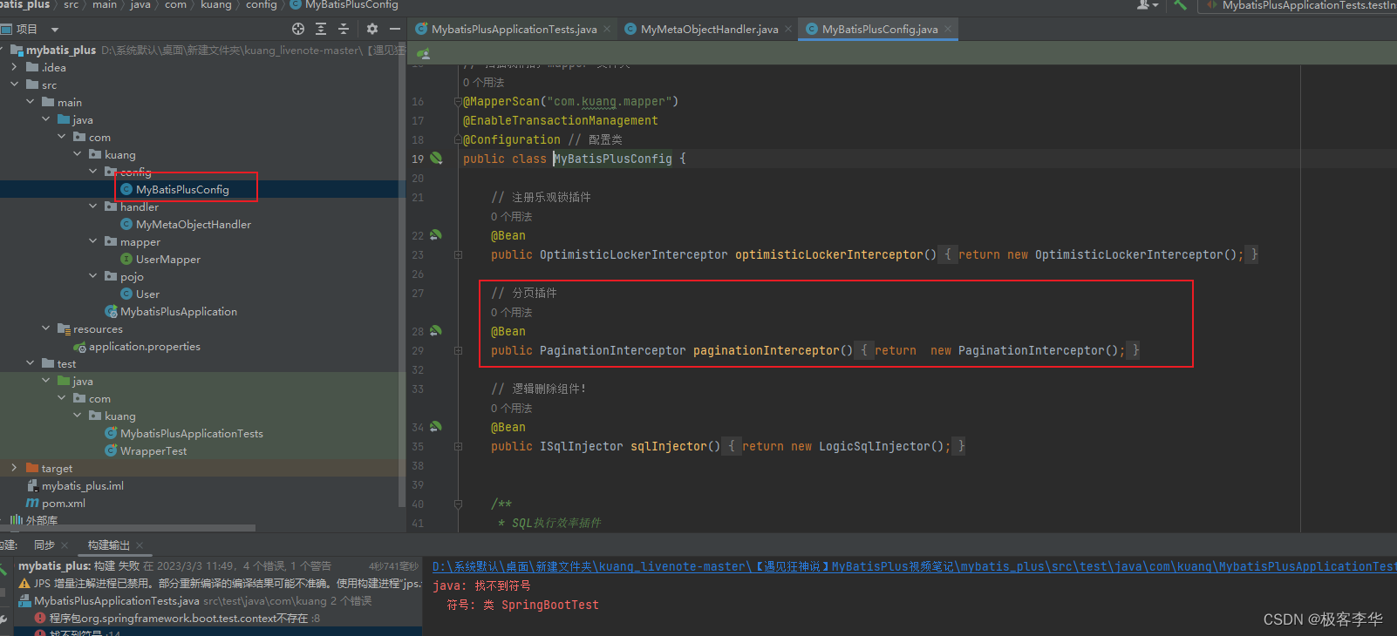Open the 项目 view dropdown arrow

[x=55, y=30]
